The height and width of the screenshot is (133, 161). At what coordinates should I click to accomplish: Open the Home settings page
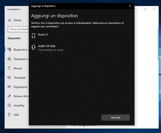[x=17, y=20]
